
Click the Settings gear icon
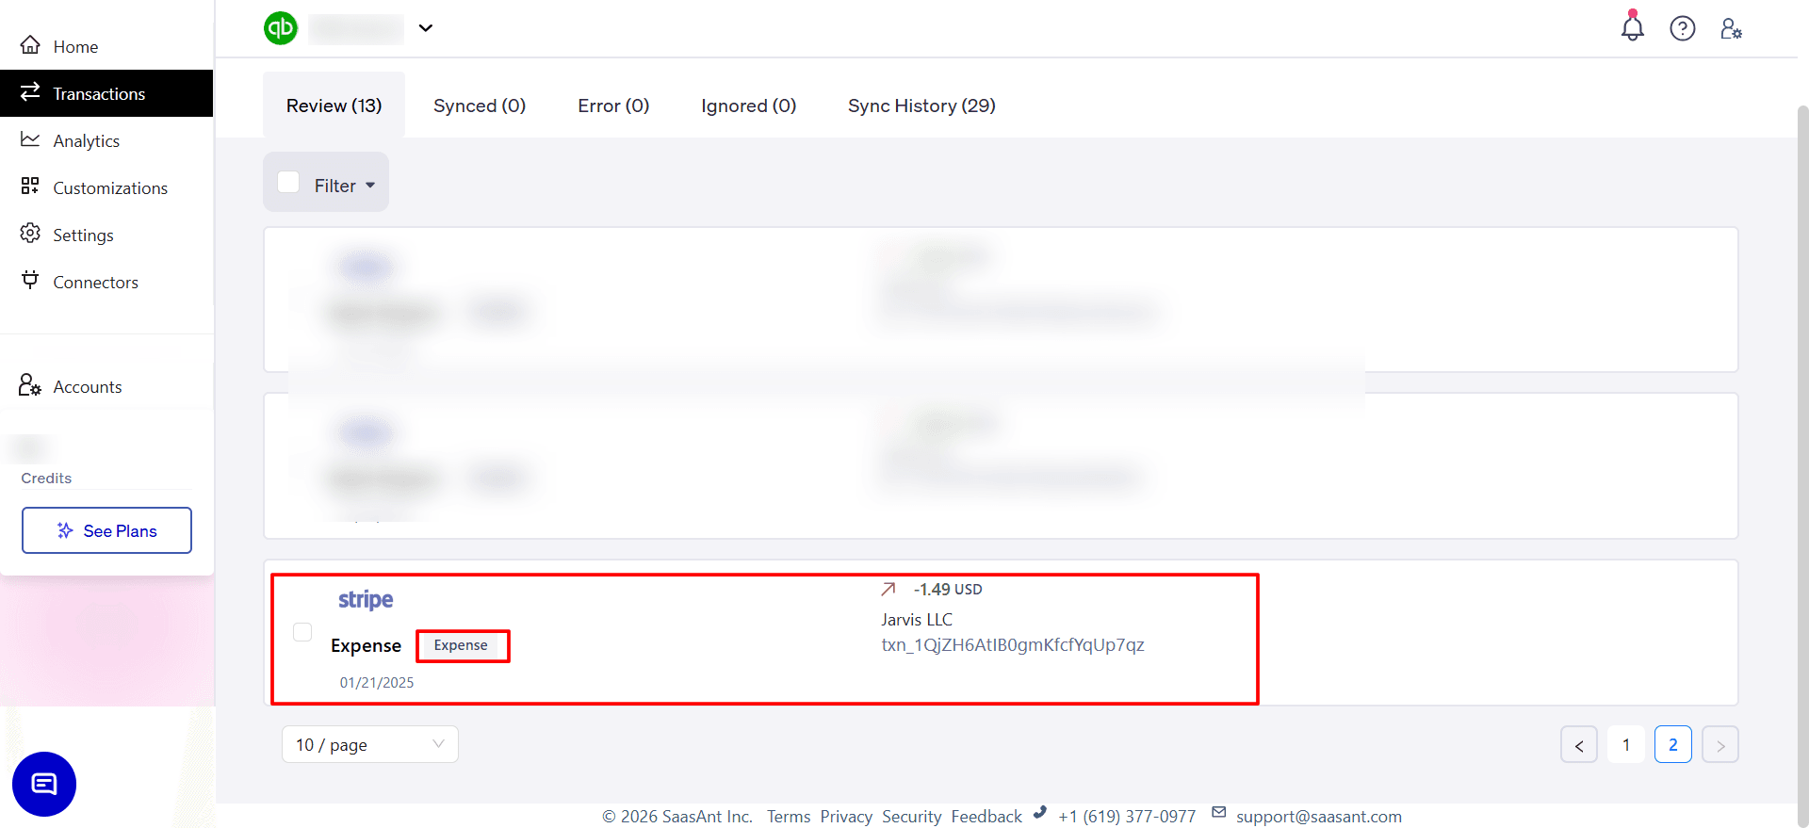30,233
